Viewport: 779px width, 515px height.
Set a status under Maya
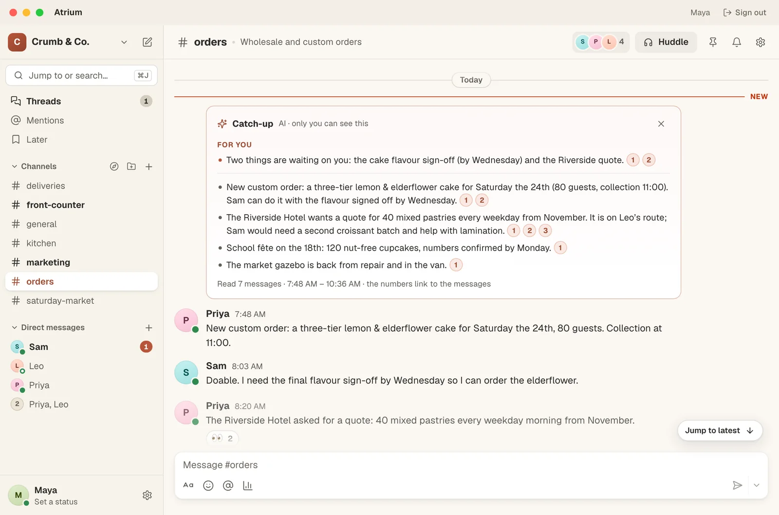(56, 502)
